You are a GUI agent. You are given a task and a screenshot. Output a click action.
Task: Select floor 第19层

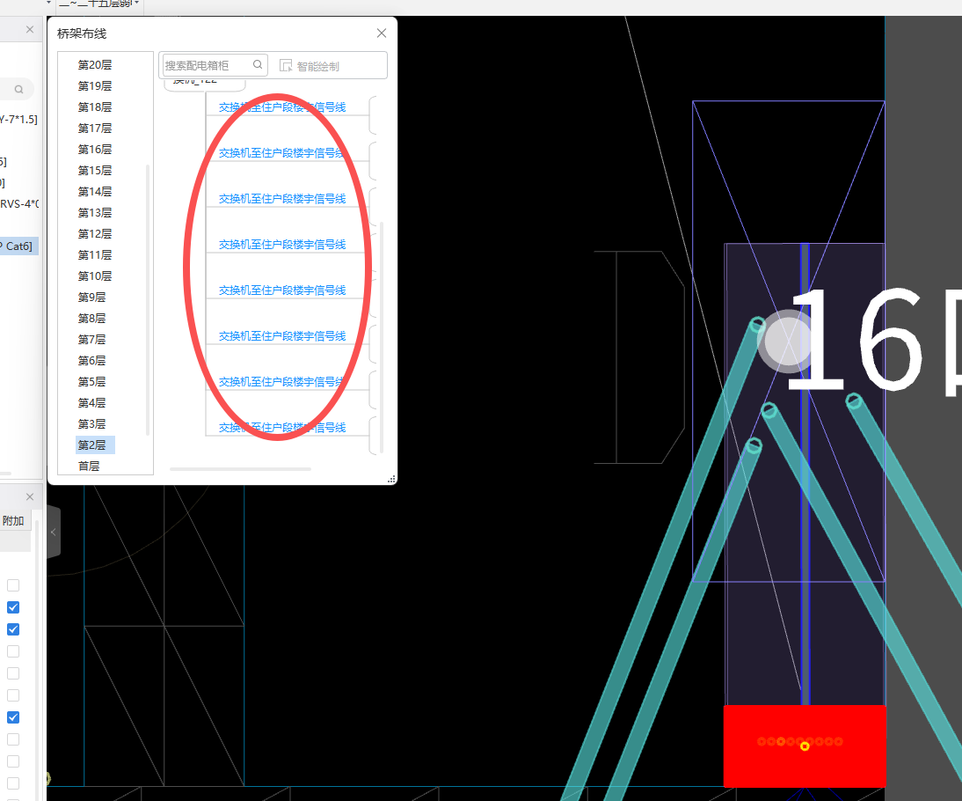coord(95,86)
